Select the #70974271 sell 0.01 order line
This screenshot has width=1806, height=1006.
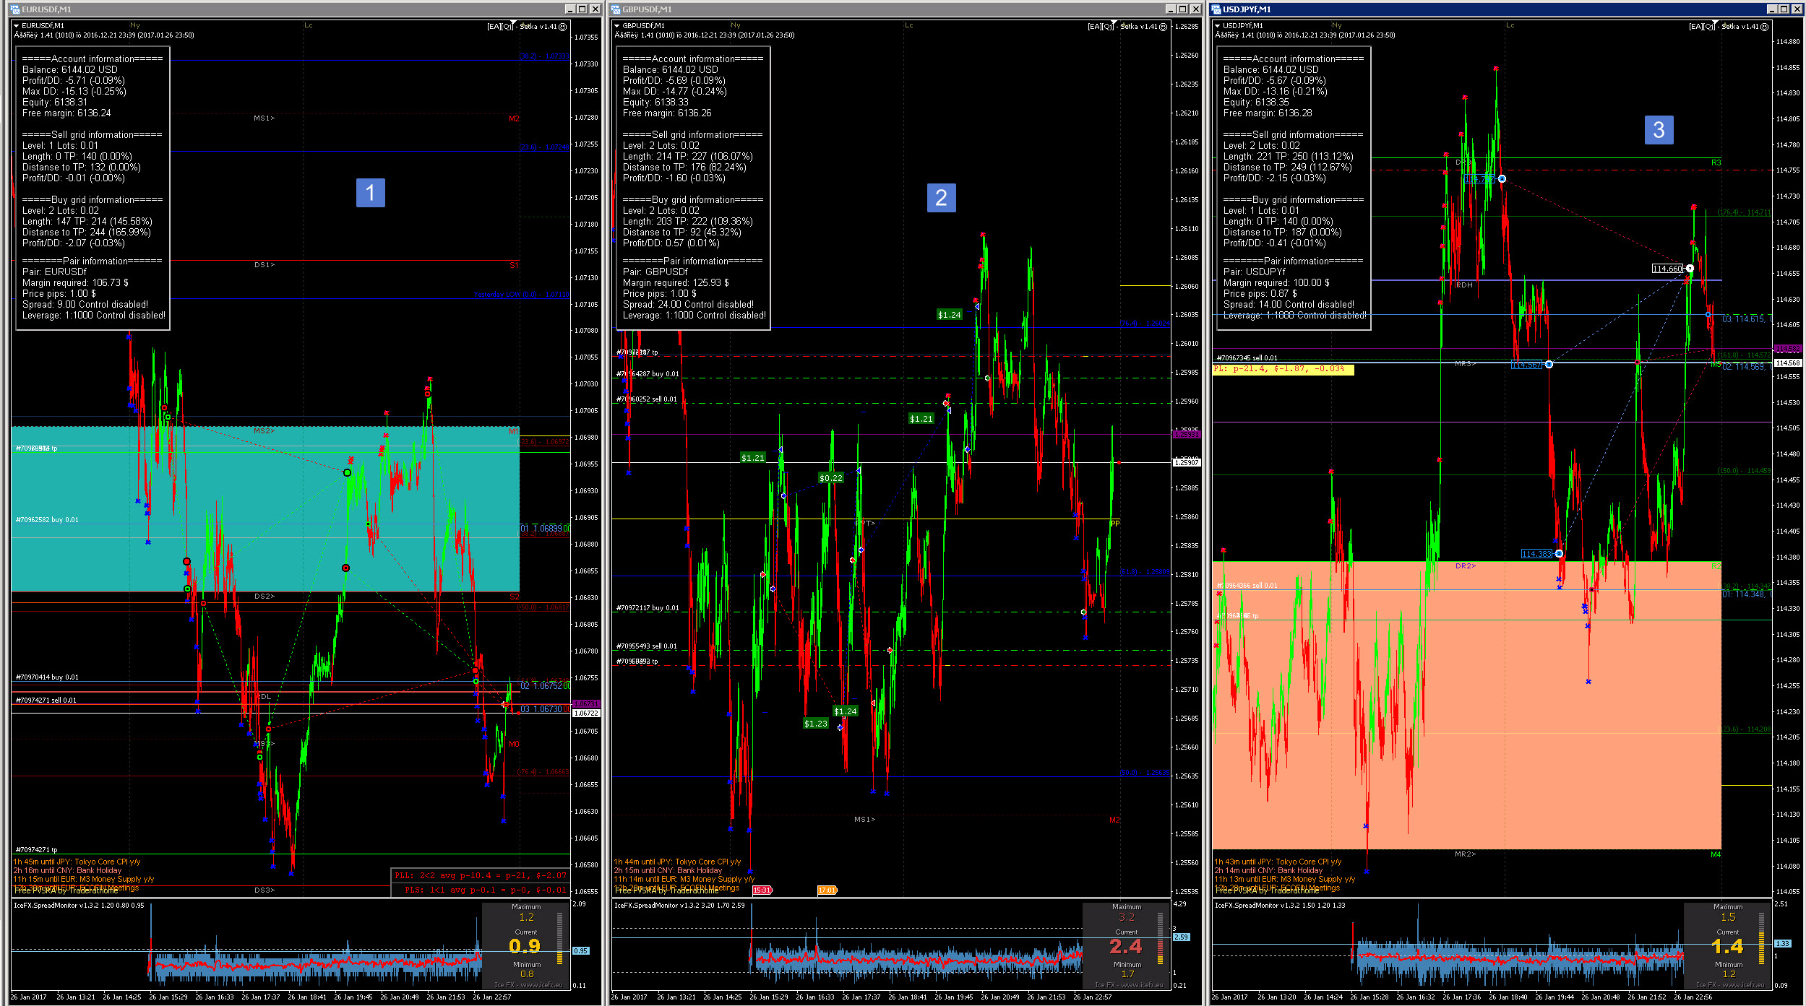(x=46, y=701)
